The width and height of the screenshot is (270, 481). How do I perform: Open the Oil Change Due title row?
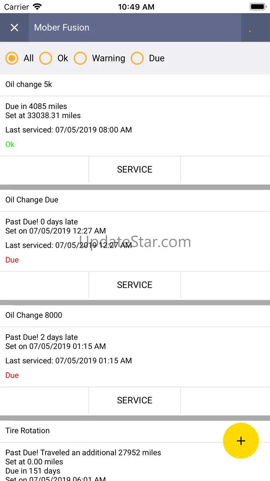32,200
